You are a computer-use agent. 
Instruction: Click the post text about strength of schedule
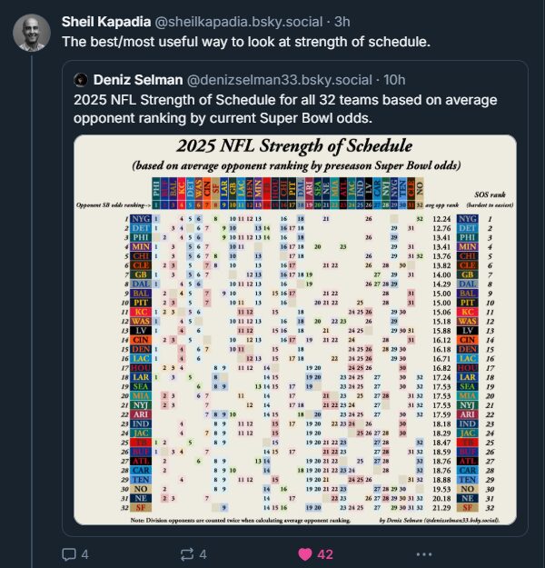(246, 42)
